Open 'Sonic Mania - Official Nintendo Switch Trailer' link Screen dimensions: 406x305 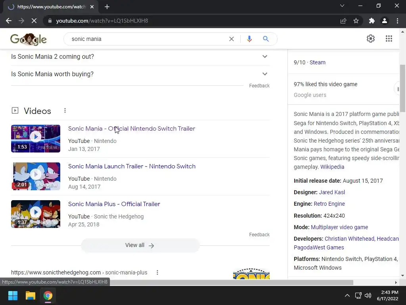(132, 129)
